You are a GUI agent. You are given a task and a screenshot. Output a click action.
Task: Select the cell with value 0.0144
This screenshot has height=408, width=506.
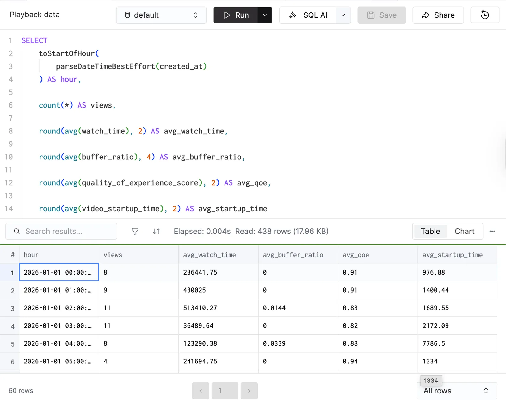tap(298, 308)
